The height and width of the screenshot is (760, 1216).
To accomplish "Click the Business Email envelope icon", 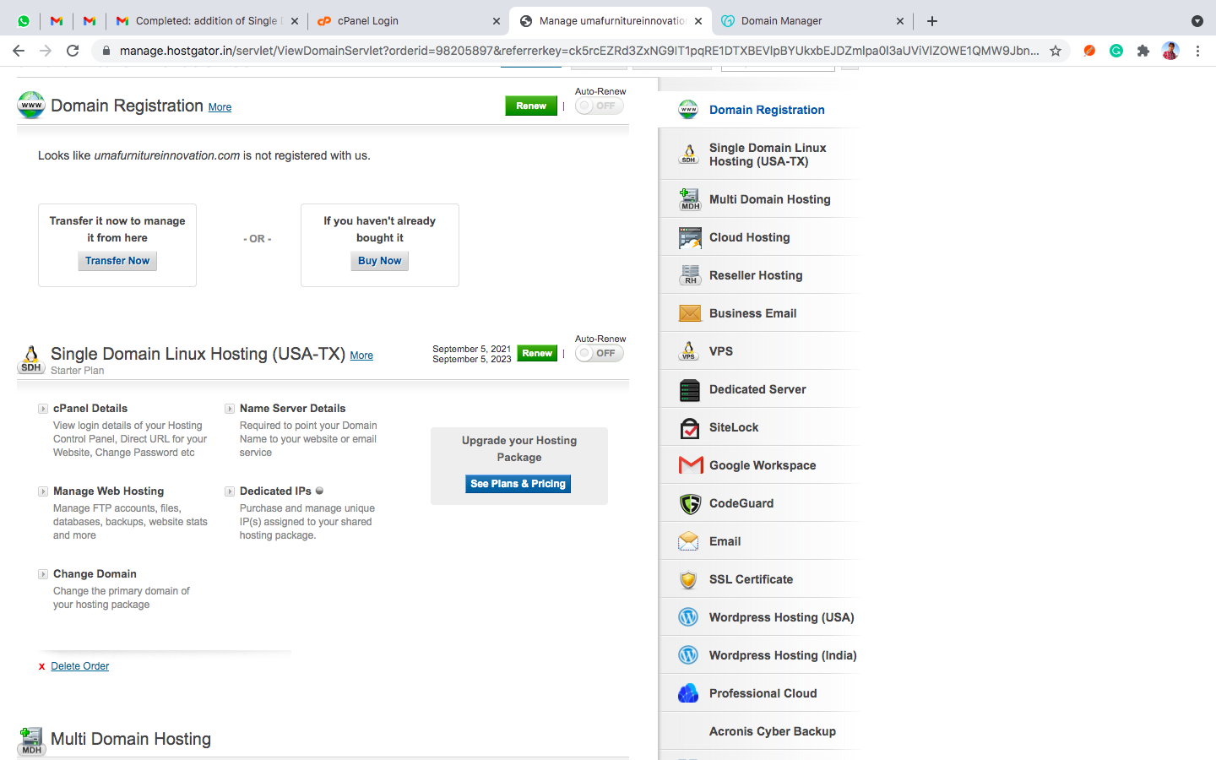I will coord(690,313).
